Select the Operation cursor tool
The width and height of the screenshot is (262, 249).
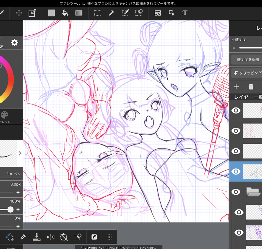171,13
